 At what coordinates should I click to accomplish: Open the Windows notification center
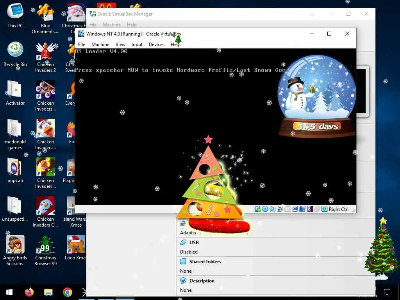[387, 292]
